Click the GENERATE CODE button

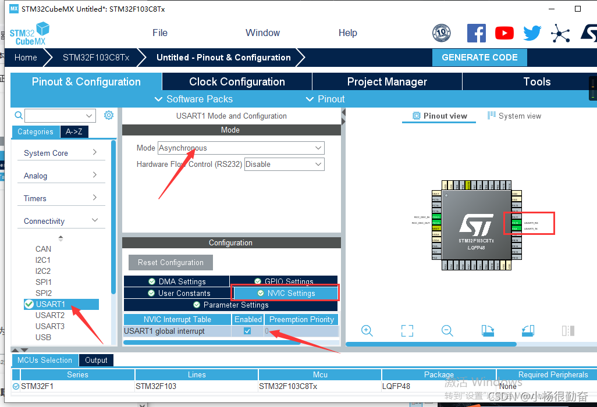coord(479,58)
